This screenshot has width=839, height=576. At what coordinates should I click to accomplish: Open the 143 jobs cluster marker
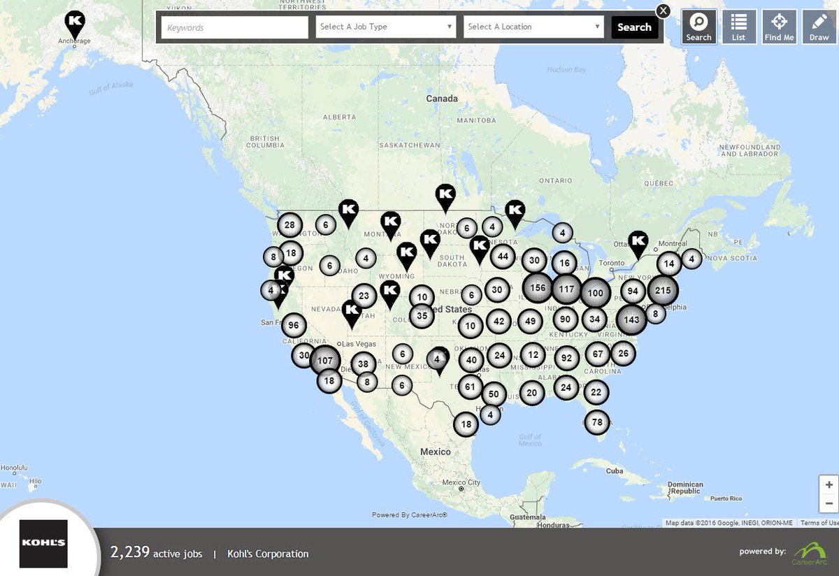[631, 319]
